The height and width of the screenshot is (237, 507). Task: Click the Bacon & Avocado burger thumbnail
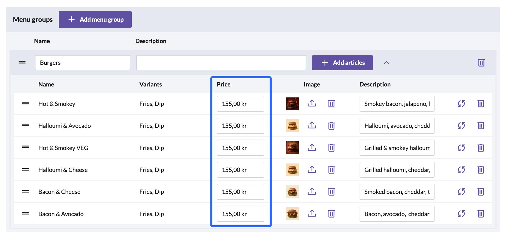point(292,214)
